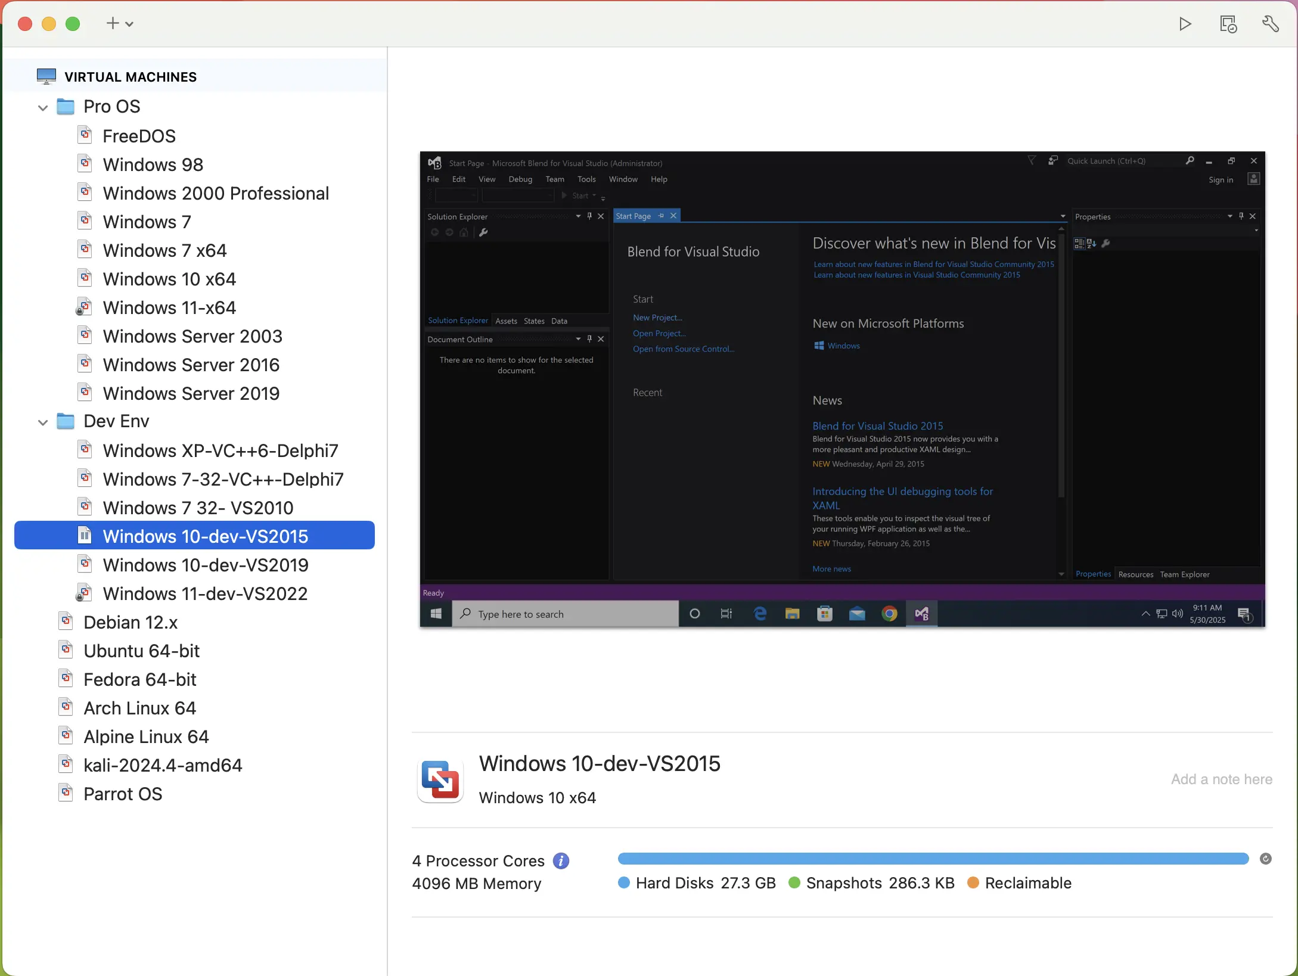Switch to the Assets tab in Blend
The height and width of the screenshot is (976, 1298).
507,321
